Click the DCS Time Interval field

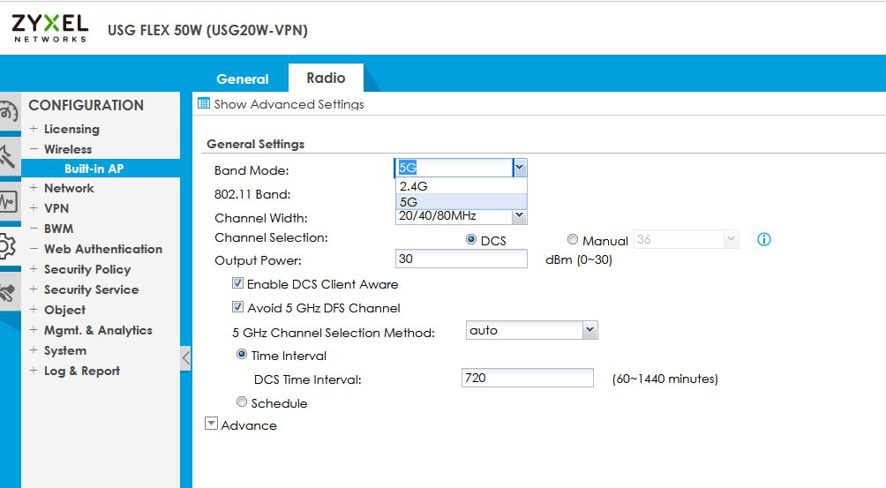pyautogui.click(x=527, y=378)
